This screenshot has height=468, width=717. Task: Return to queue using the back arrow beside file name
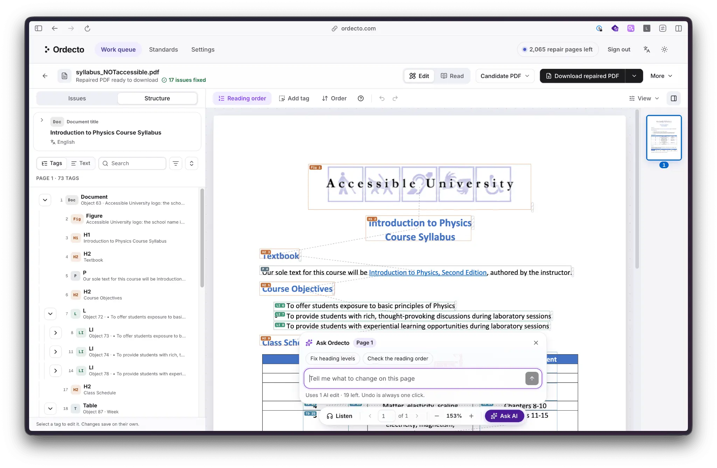(45, 76)
